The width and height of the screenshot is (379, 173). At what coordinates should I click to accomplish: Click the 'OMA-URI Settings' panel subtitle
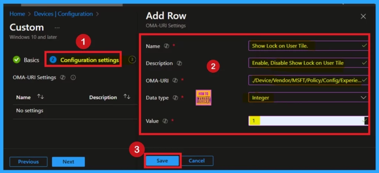coord(166,26)
